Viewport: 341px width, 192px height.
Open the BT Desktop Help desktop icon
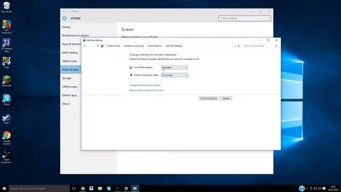6,45
